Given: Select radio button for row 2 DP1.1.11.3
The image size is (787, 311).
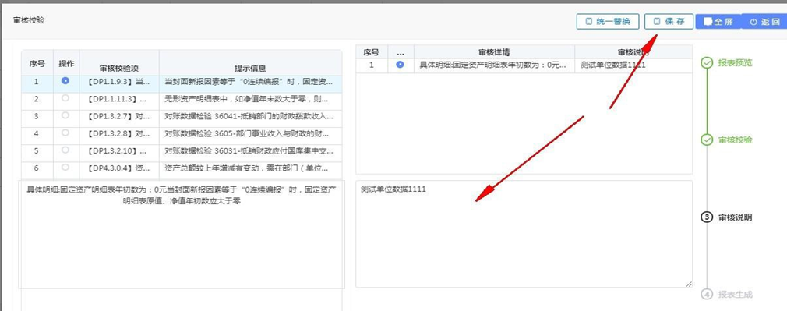Looking at the screenshot, I should tap(65, 98).
